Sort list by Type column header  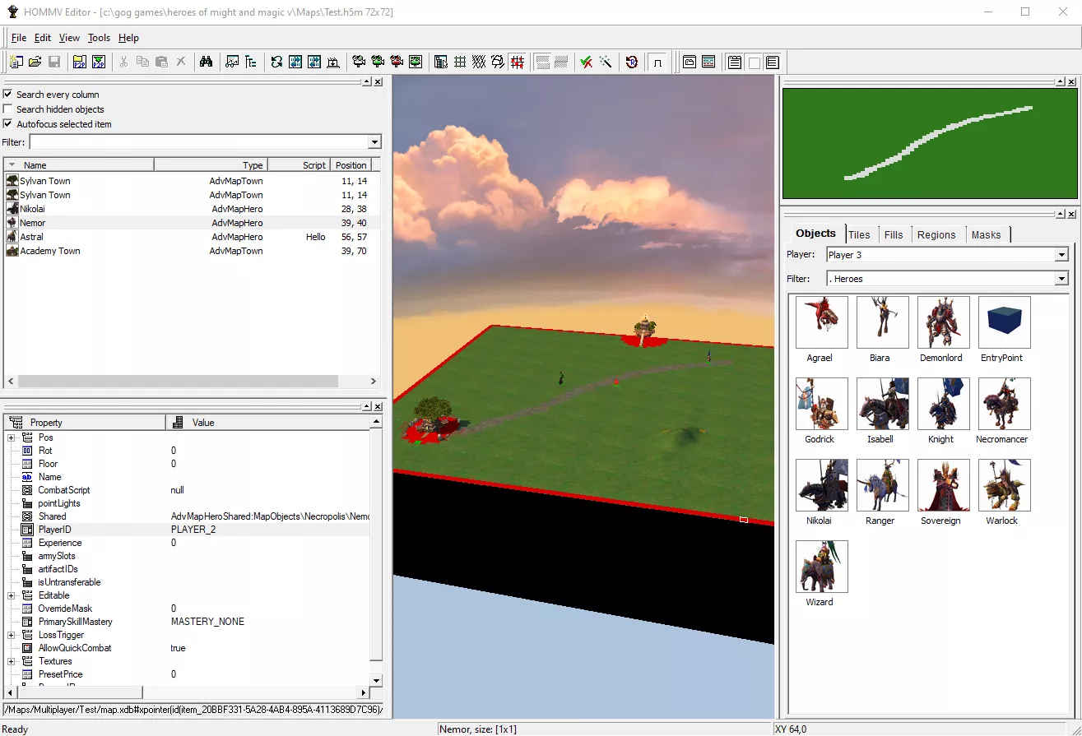click(211, 165)
